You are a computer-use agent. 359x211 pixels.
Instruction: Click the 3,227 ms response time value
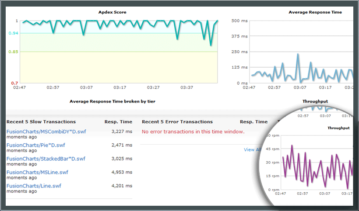point(122,131)
